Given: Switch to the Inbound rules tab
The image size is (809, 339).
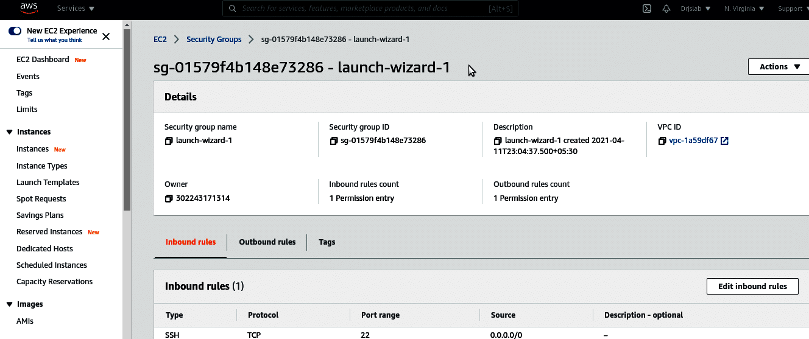Looking at the screenshot, I should pyautogui.click(x=191, y=242).
